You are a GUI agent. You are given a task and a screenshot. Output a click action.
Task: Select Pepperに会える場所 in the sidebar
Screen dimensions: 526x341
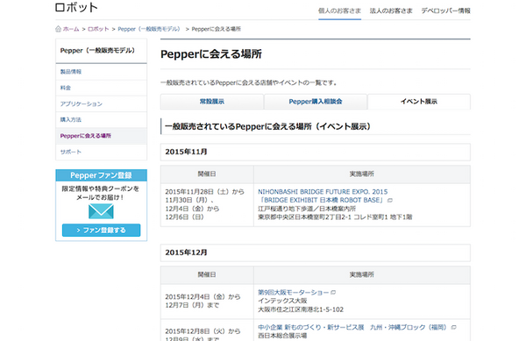[x=101, y=136]
